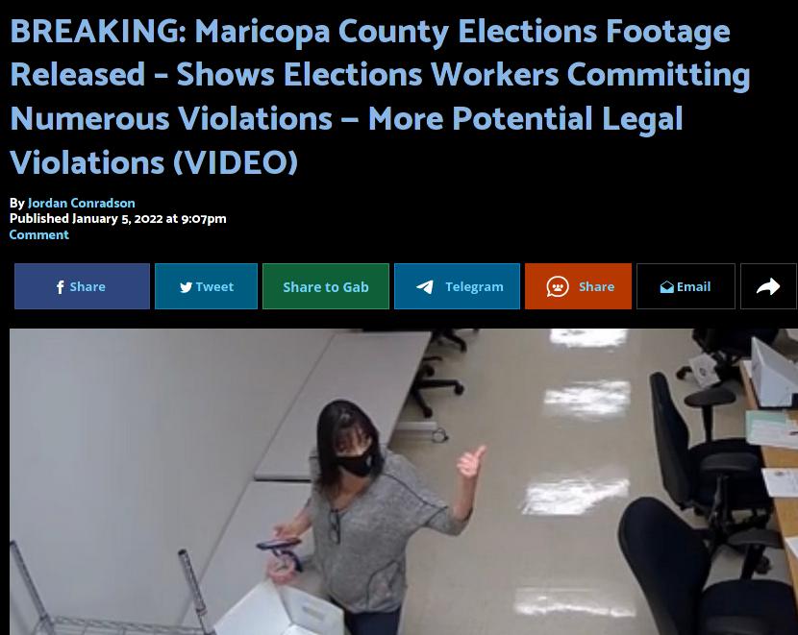
Task: Open the elections footage image
Action: [x=404, y=481]
